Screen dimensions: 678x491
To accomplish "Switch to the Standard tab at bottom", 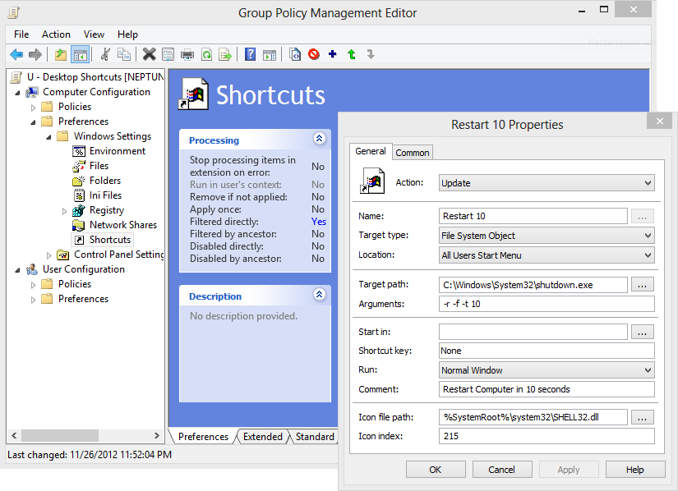I will coord(315,437).
